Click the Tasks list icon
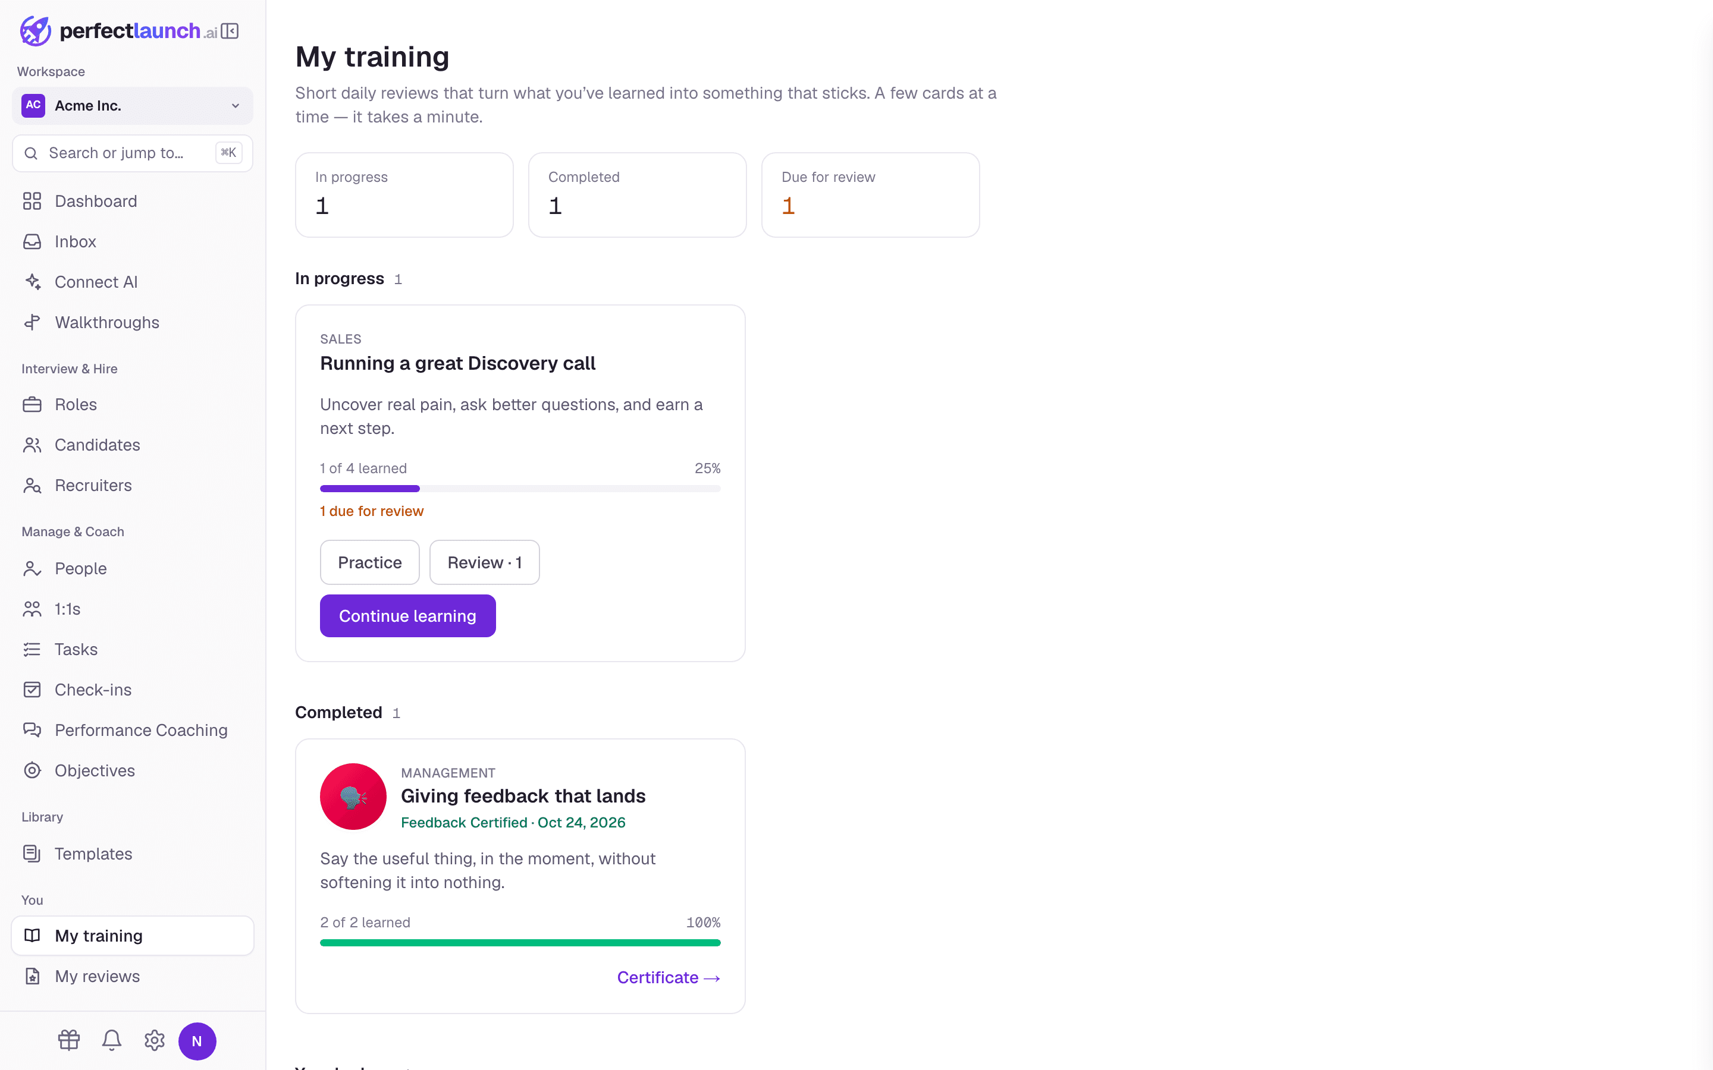 (x=32, y=650)
